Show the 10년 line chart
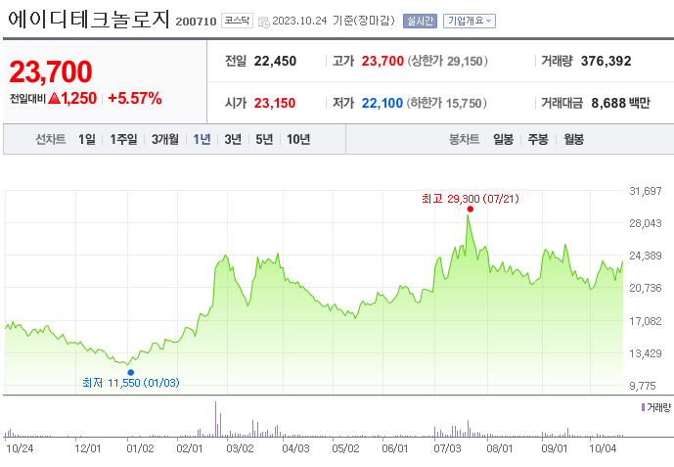This screenshot has width=674, height=467. click(x=298, y=139)
